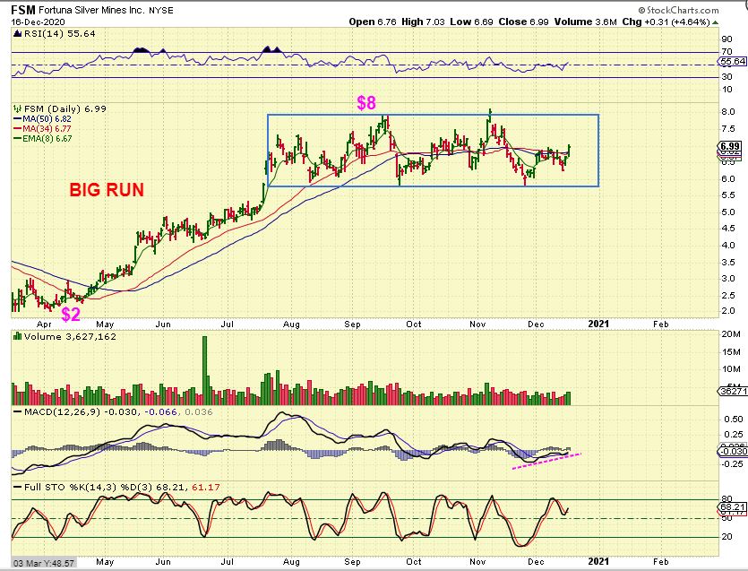Viewport: 748px width, 571px height.
Task: Click the candlestick icon before FSM (Daily)
Action: 18,108
